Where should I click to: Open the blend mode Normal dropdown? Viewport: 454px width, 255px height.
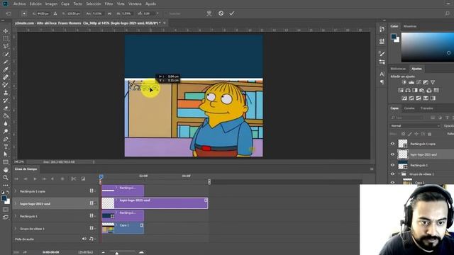point(415,126)
